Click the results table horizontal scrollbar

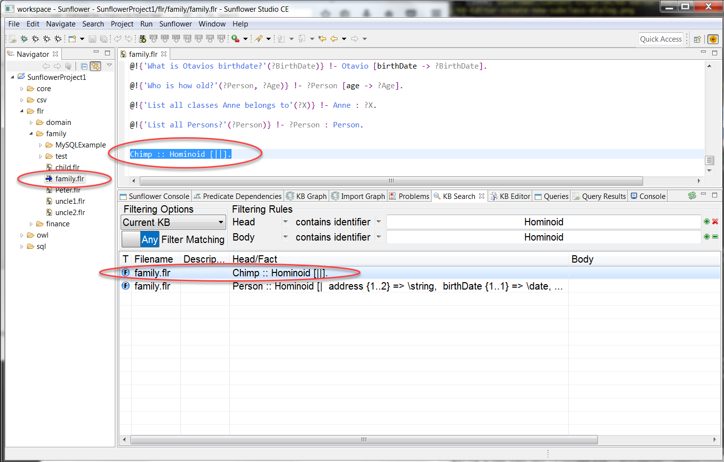[364, 439]
